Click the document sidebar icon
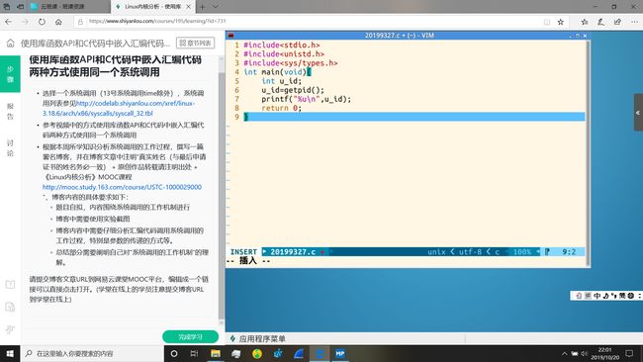 (10, 307)
